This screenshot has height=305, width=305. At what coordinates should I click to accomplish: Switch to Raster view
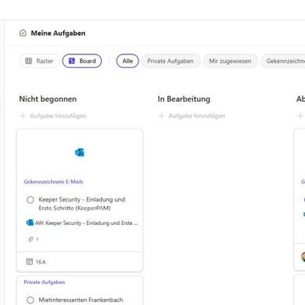[39, 61]
